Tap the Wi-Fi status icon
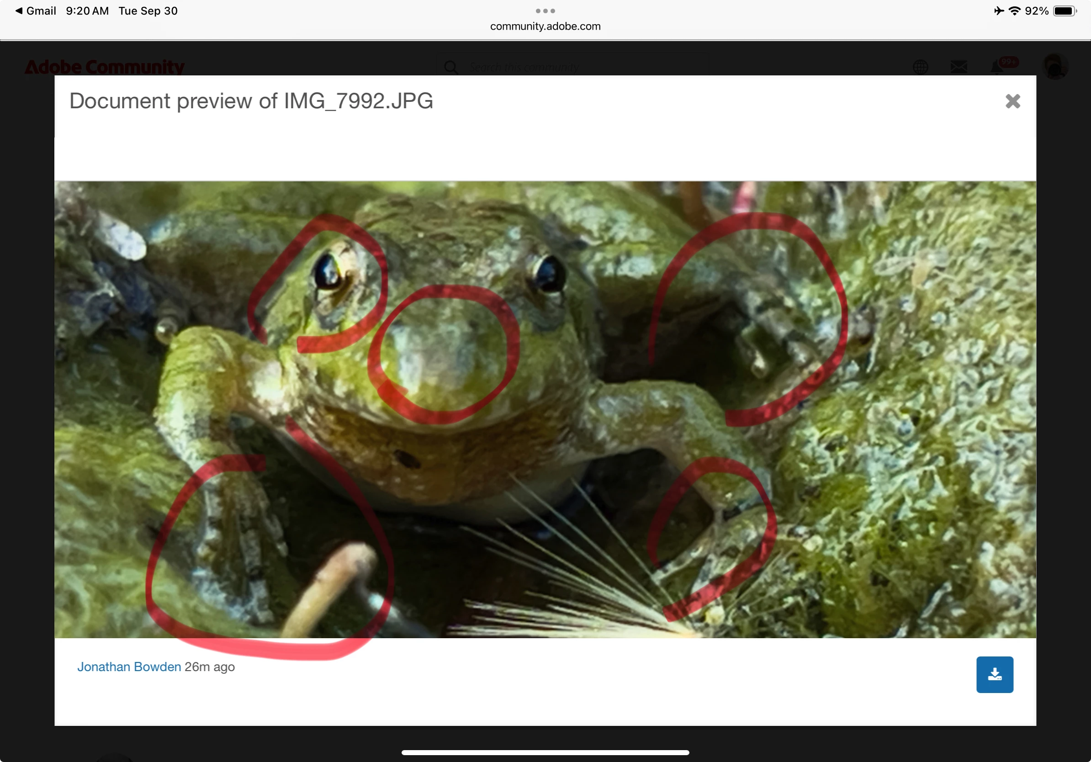The image size is (1091, 762). click(1014, 11)
